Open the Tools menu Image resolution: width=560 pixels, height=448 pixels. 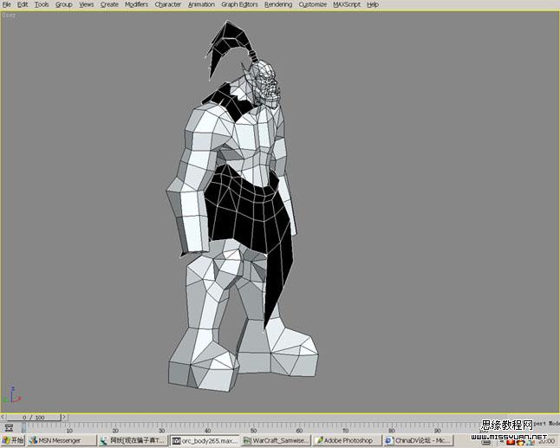42,4
